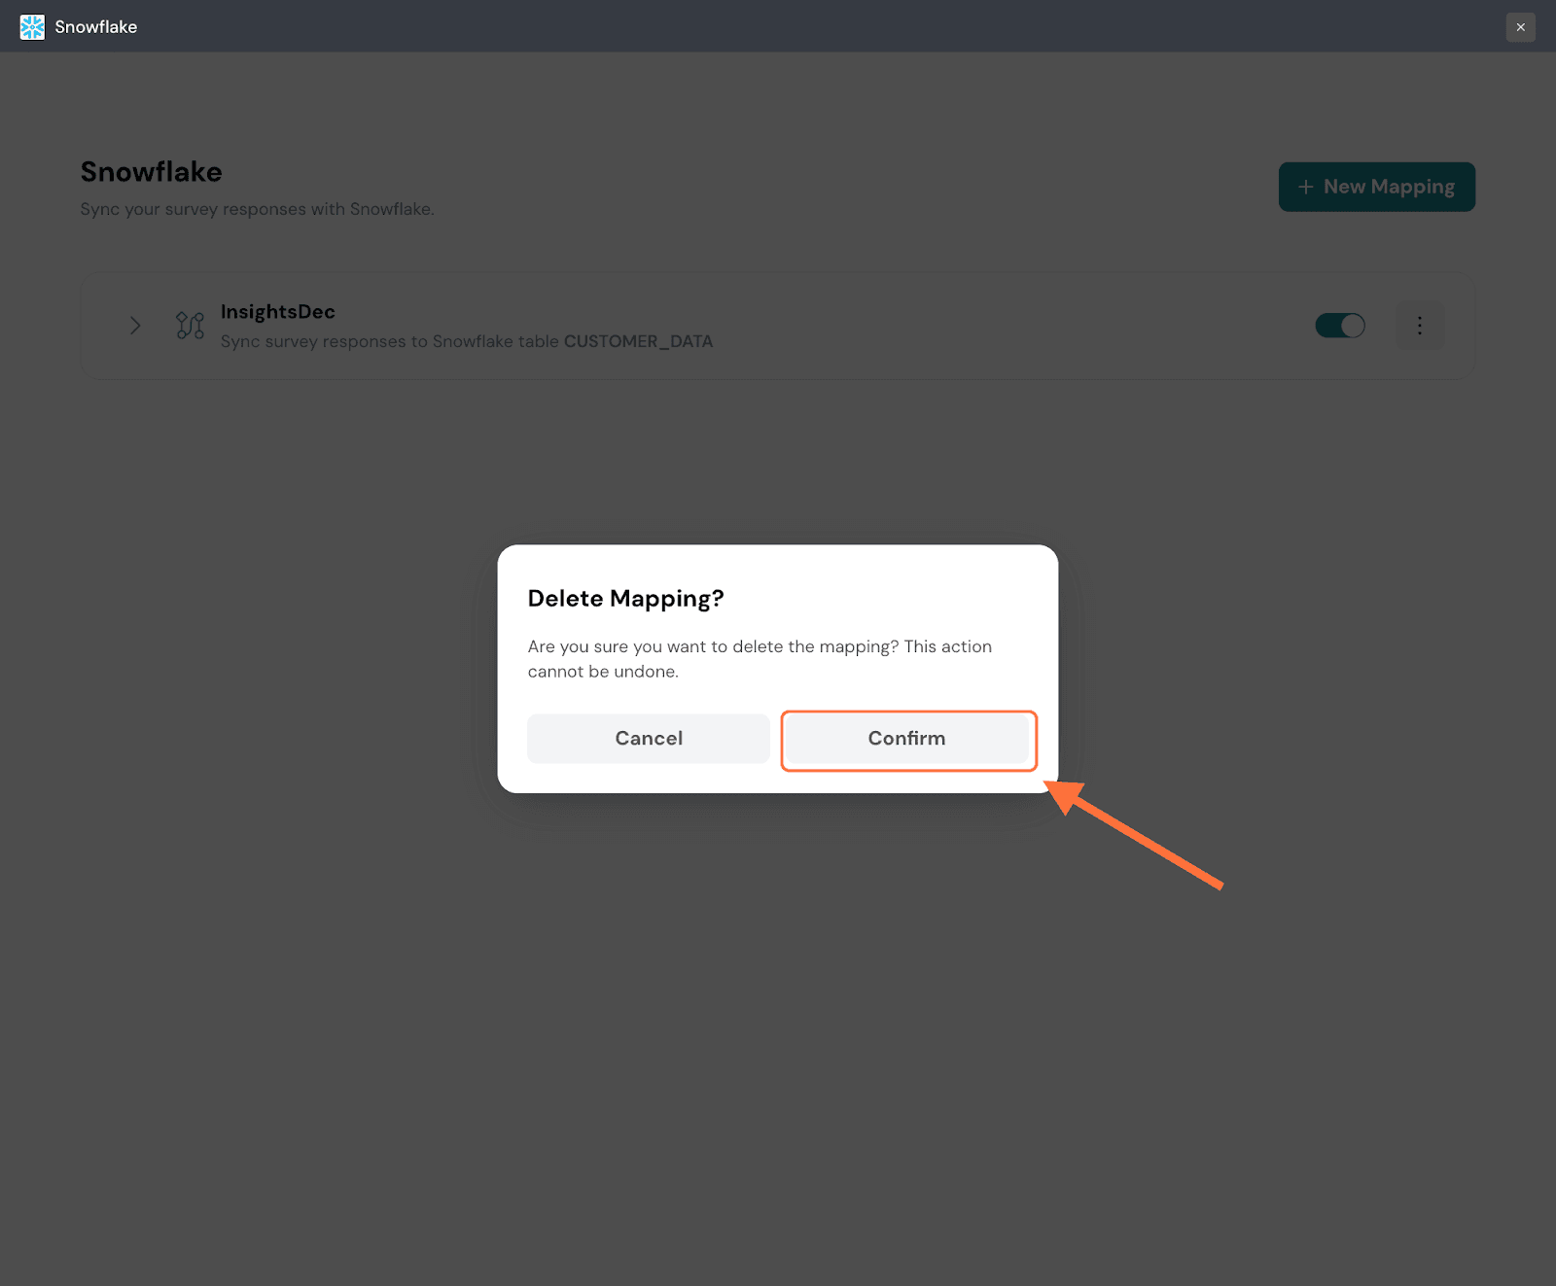The image size is (1556, 1286).
Task: Click the plus icon on New Mapping
Action: 1305,187
